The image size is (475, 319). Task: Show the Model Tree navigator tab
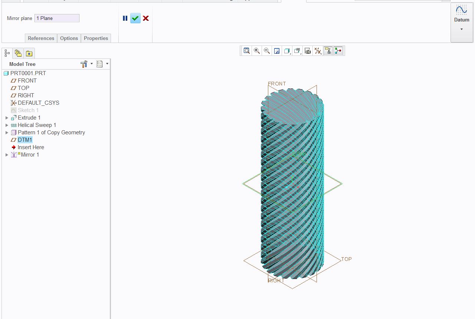click(7, 53)
